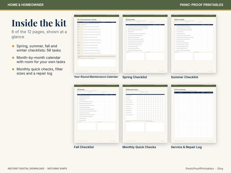Click 'NOTHING SHIPS' footer text

pyautogui.click(x=57, y=169)
